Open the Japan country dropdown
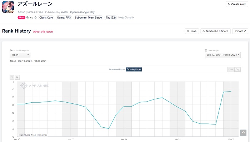 (20, 55)
